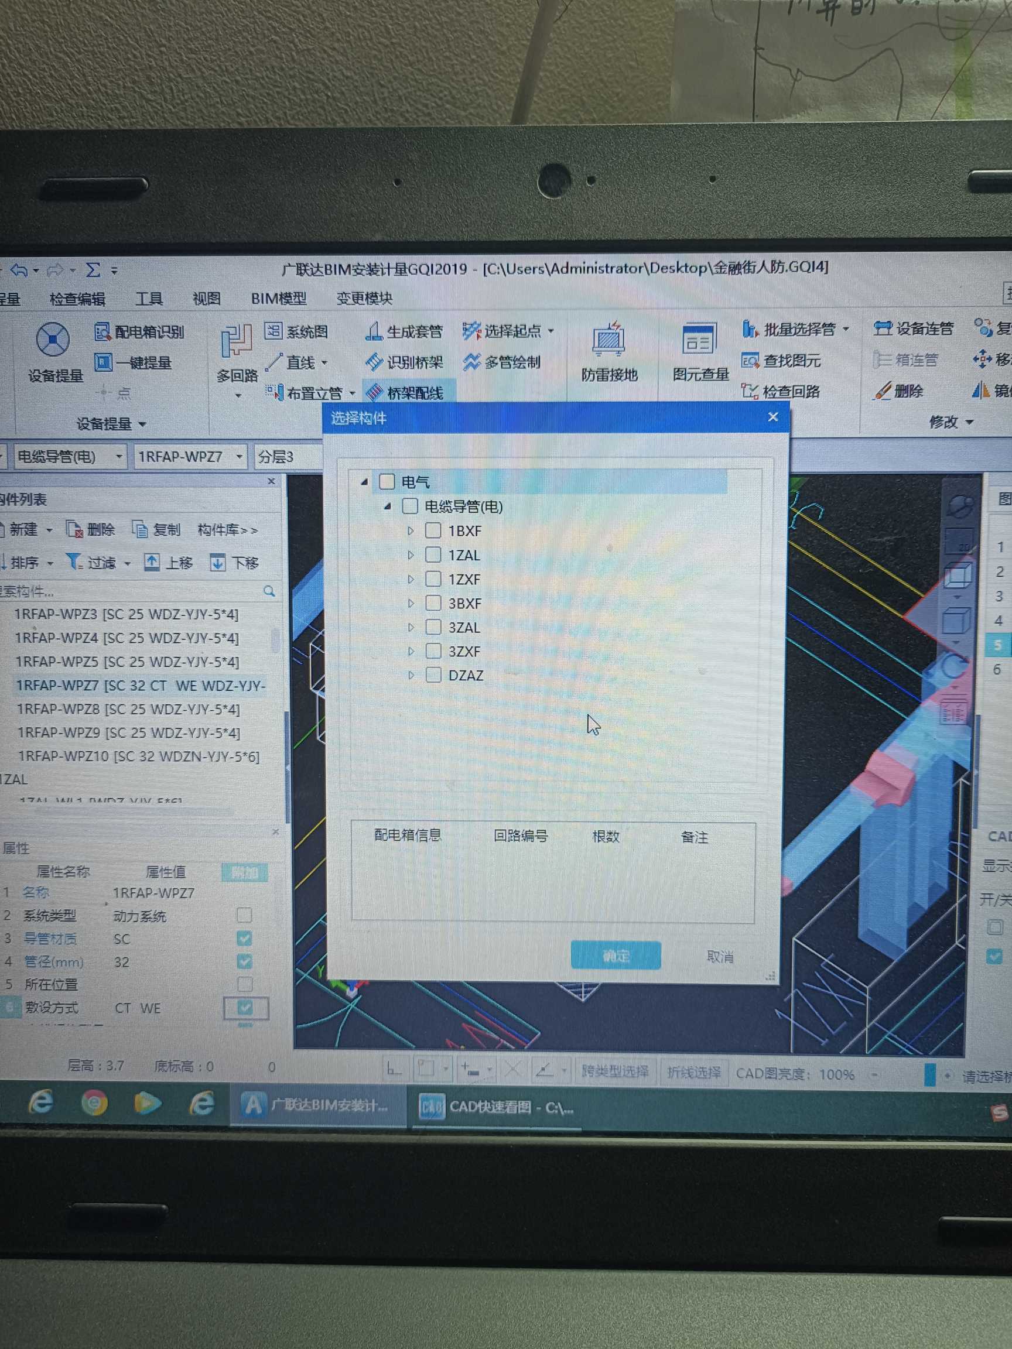Click the Σ sum icon in title bar
Image resolution: width=1012 pixels, height=1349 pixels.
[93, 269]
